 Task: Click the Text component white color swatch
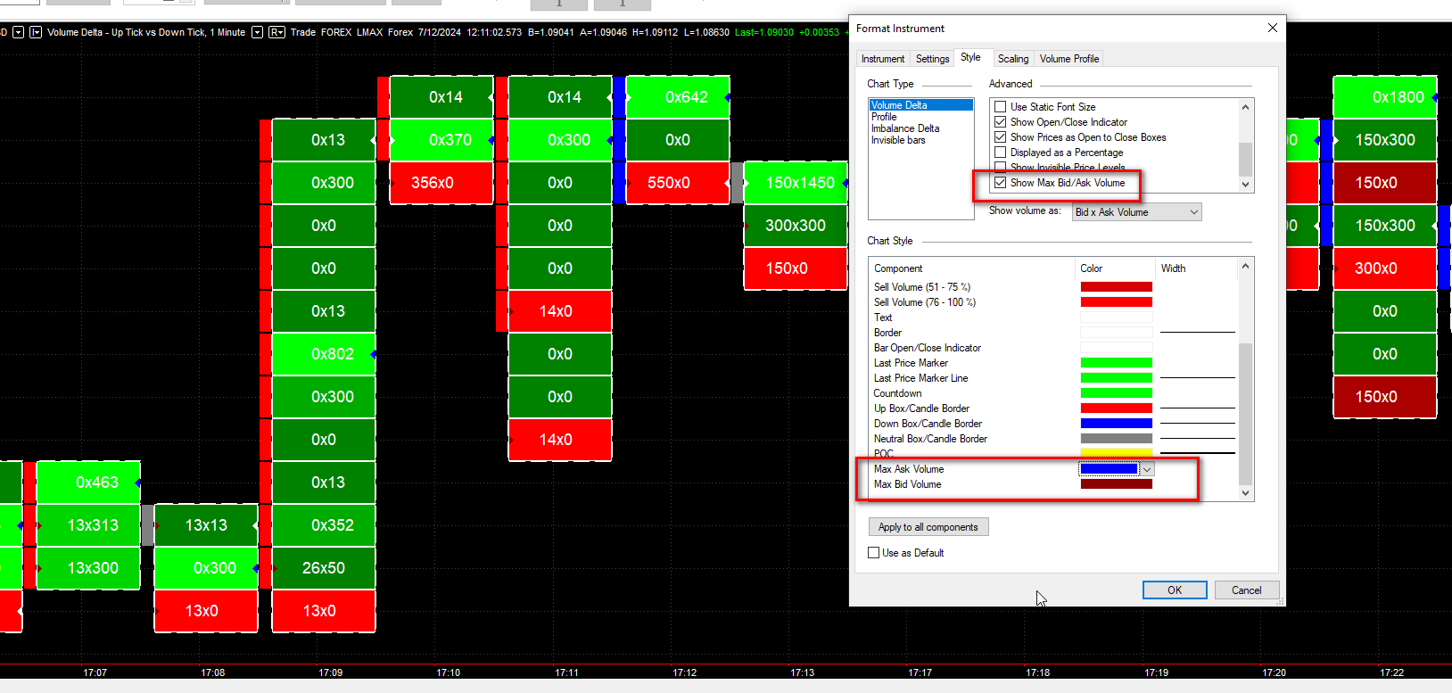point(1116,318)
